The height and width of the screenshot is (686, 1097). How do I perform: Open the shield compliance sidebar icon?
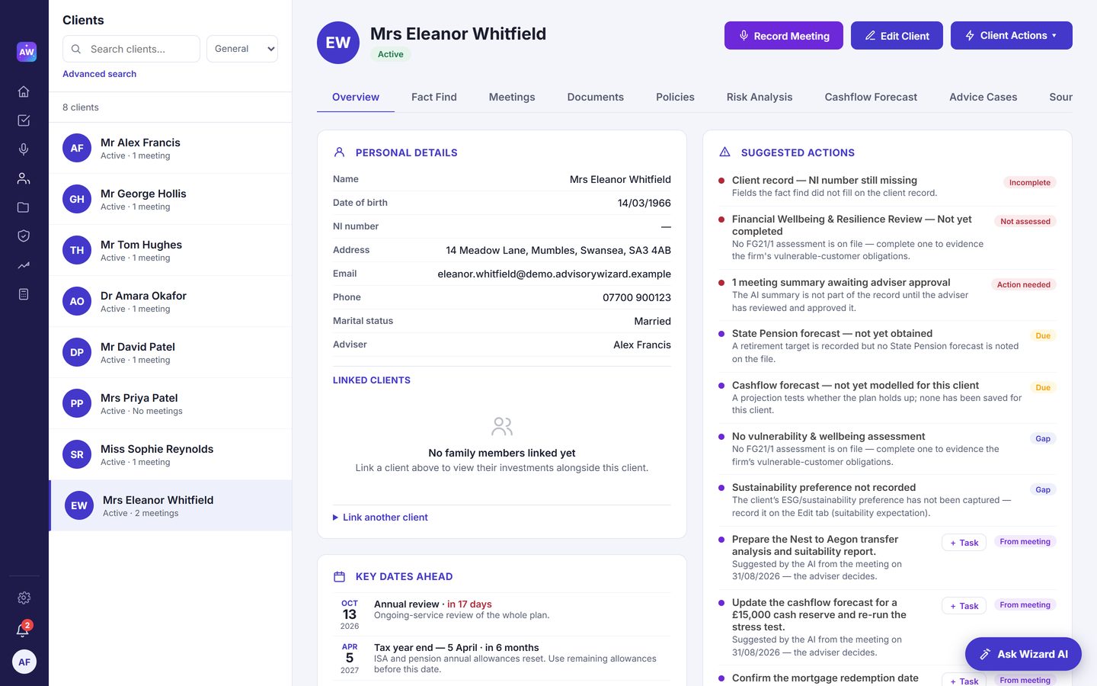(x=24, y=236)
